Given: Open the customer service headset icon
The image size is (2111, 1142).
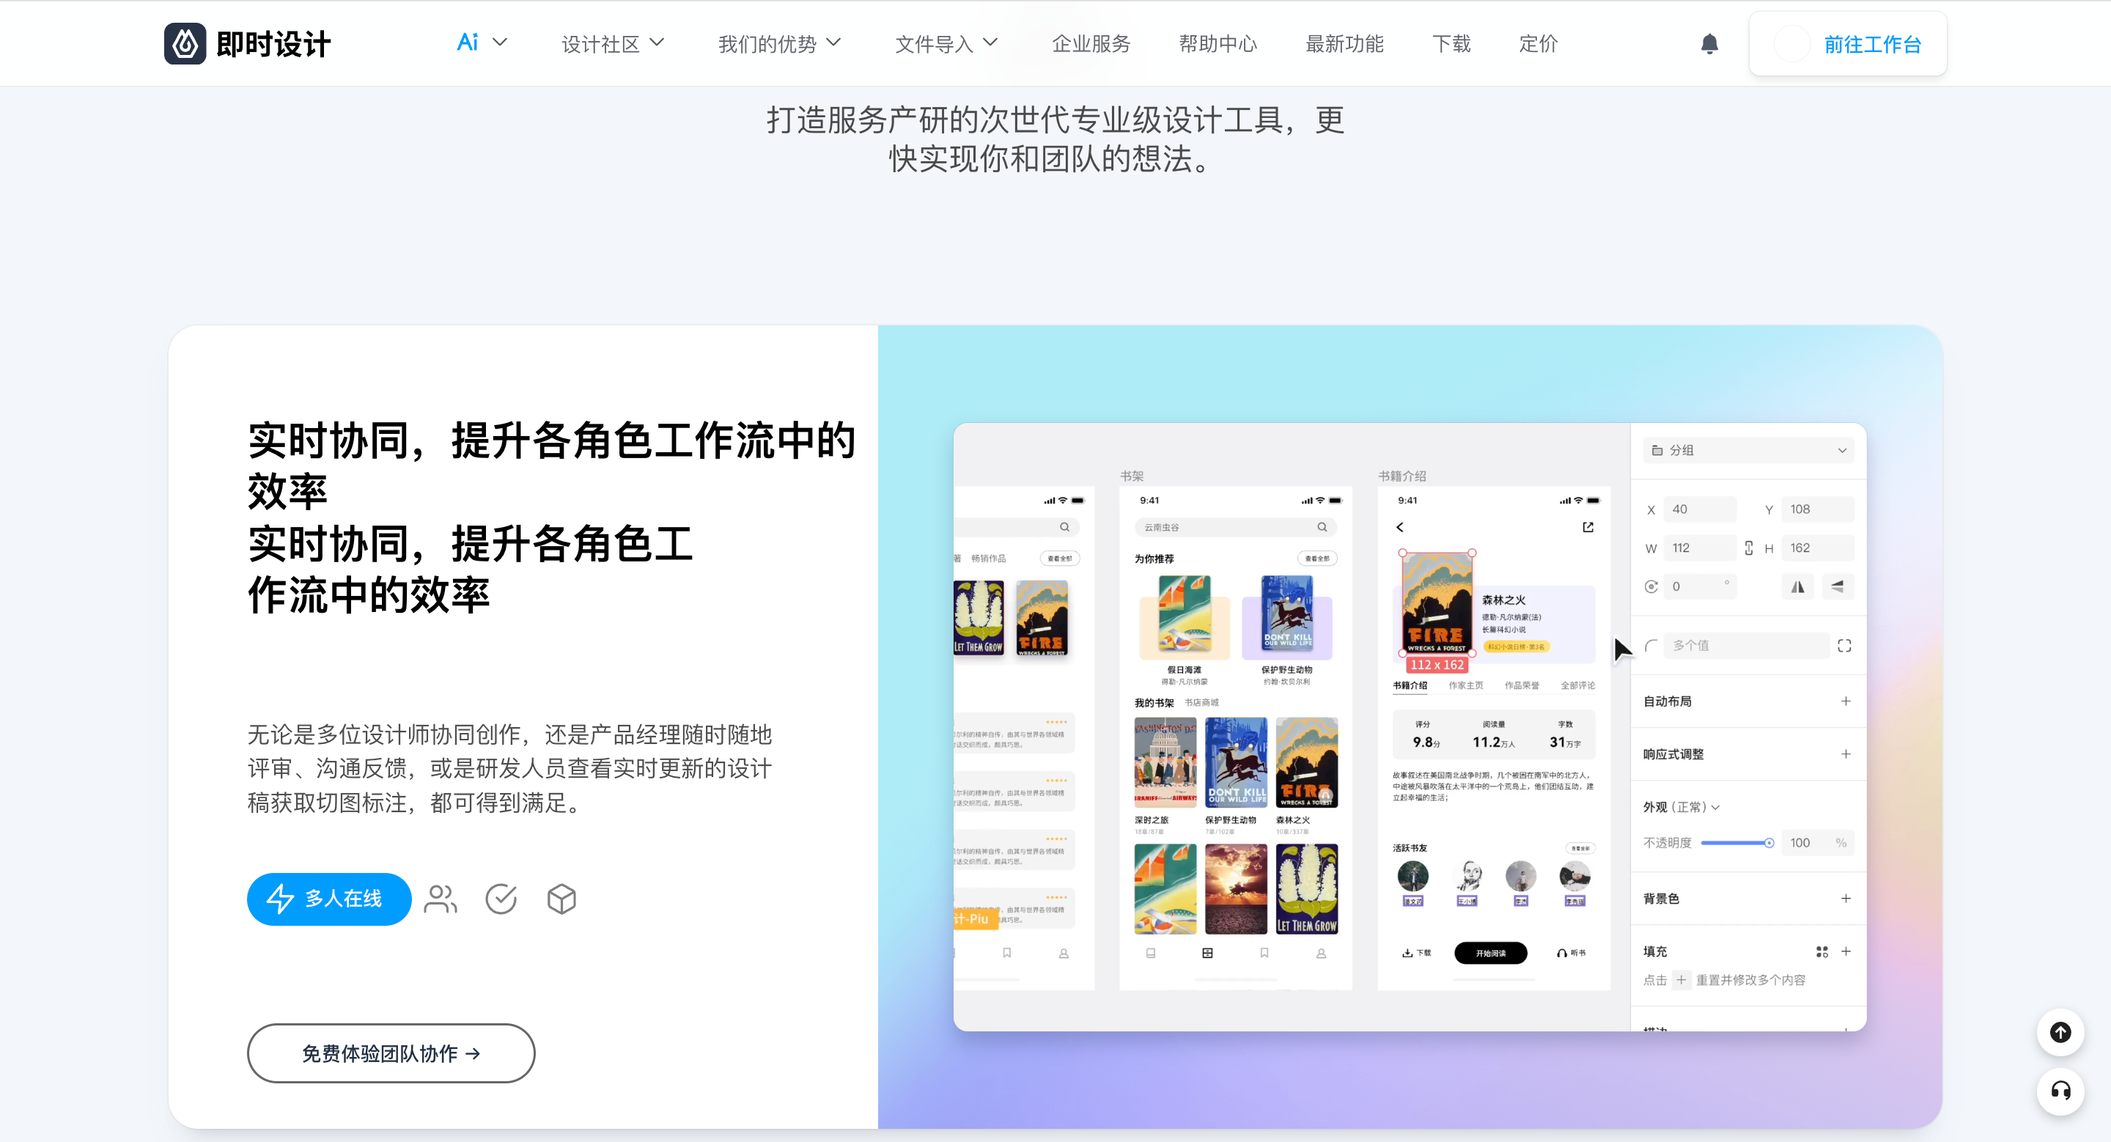Looking at the screenshot, I should [x=2062, y=1092].
